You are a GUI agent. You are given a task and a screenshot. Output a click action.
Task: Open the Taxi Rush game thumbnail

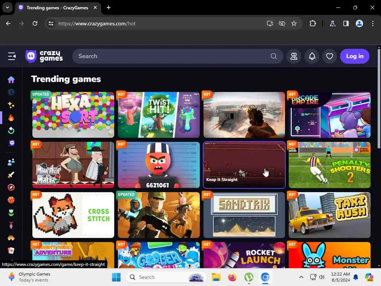pos(330,215)
